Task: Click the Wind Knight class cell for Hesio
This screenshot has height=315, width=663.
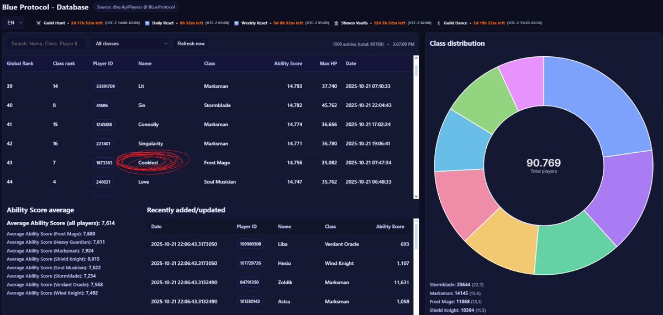Action: [x=340, y=263]
